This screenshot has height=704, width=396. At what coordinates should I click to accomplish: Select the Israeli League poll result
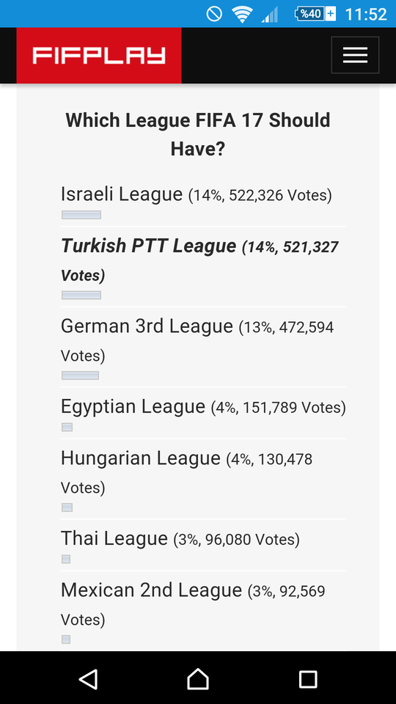click(x=197, y=195)
